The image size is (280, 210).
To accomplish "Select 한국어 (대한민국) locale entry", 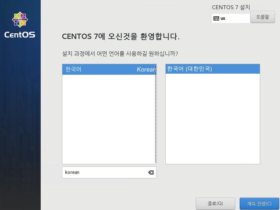I will (213, 69).
